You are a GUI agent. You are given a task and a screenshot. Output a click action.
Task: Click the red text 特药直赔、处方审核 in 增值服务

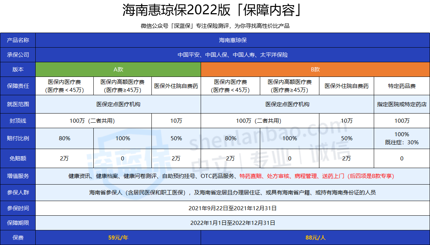click(264, 176)
